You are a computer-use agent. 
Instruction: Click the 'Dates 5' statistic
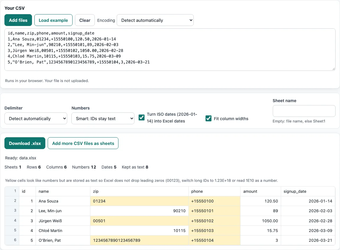[109, 167]
